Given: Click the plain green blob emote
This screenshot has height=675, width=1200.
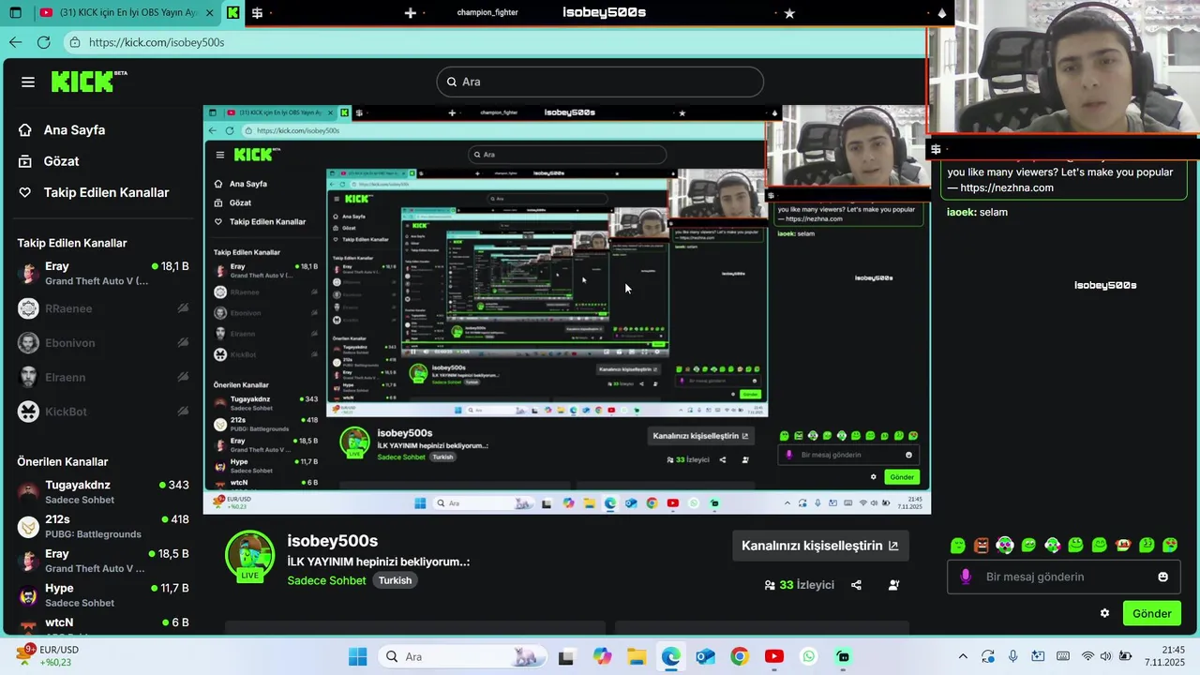Looking at the screenshot, I should tap(957, 546).
